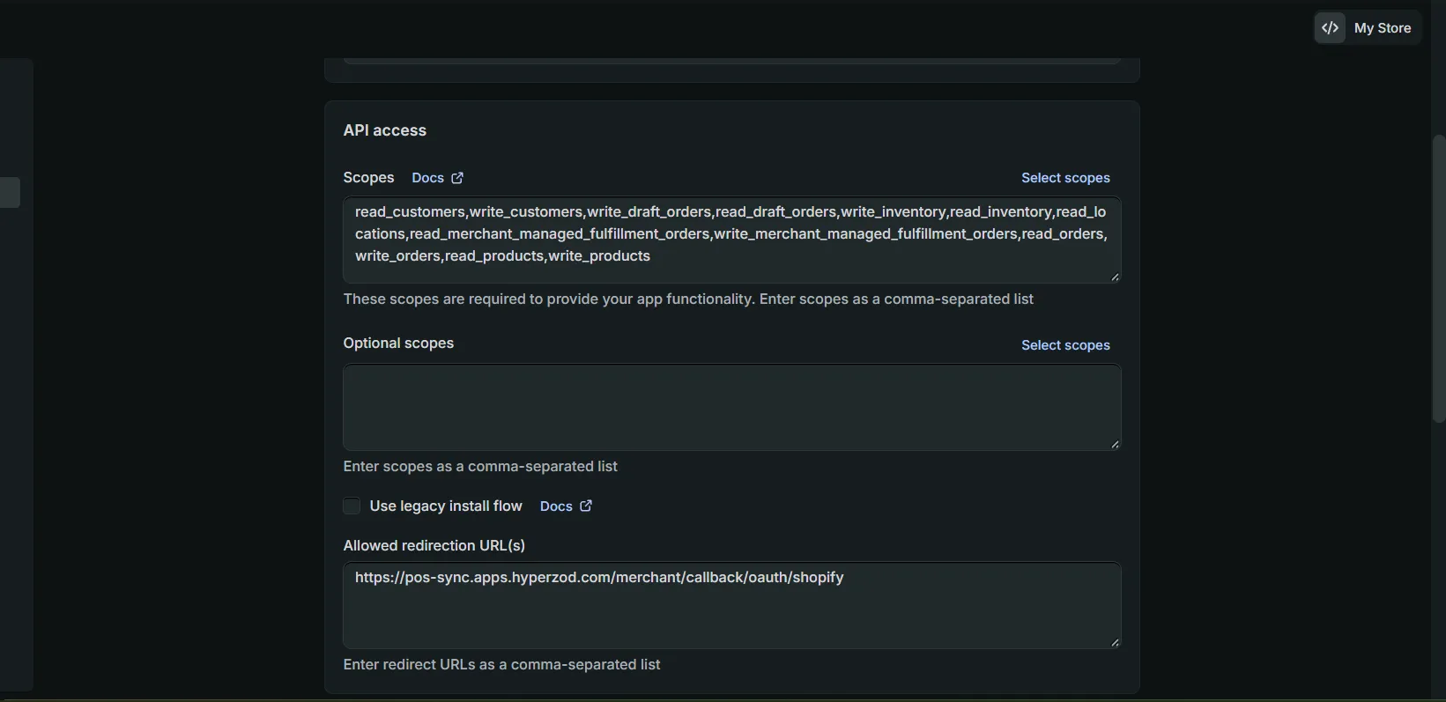This screenshot has width=1446, height=702.
Task: Click the 'Enter scopes as a comma-separated list' hint
Action: pyautogui.click(x=480, y=466)
